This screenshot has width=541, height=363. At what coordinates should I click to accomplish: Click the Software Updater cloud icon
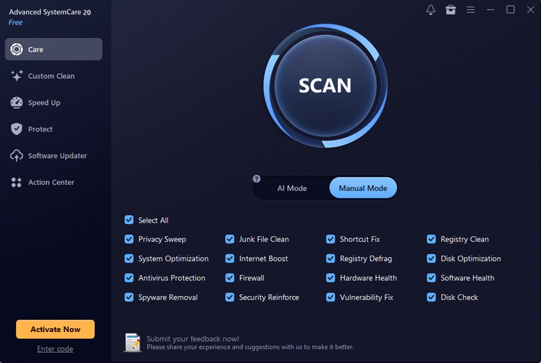click(x=16, y=155)
